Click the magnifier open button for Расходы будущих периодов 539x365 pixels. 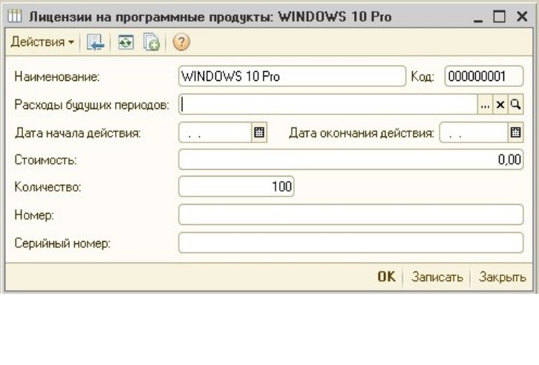[515, 105]
